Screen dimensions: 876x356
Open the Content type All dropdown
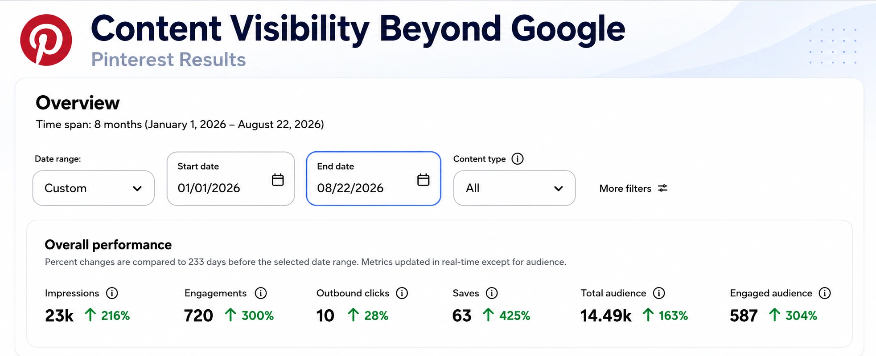coord(514,188)
